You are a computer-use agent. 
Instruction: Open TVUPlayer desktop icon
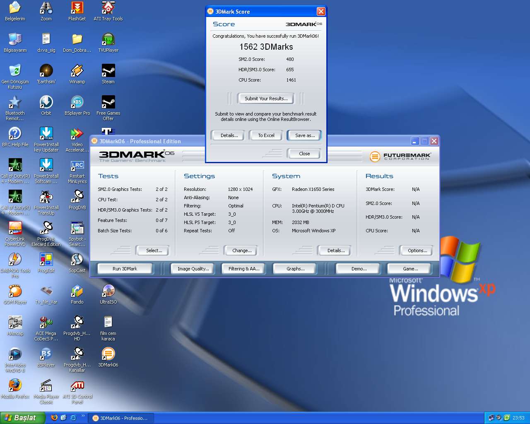[x=108, y=43]
